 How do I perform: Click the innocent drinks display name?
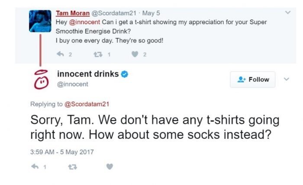(x=87, y=74)
